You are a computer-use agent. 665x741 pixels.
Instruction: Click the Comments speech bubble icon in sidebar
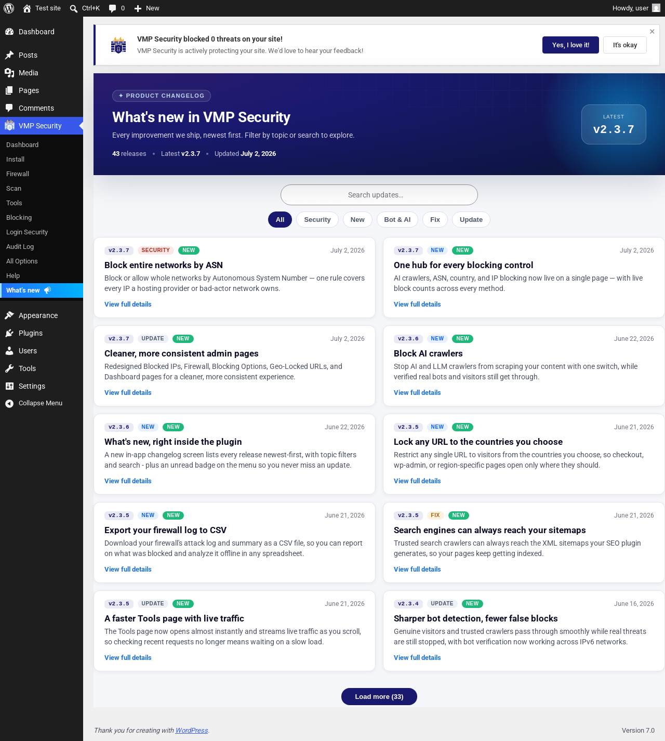point(9,108)
